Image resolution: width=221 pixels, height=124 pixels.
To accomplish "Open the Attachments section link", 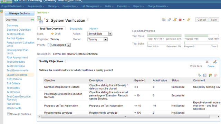I will 14,108.
